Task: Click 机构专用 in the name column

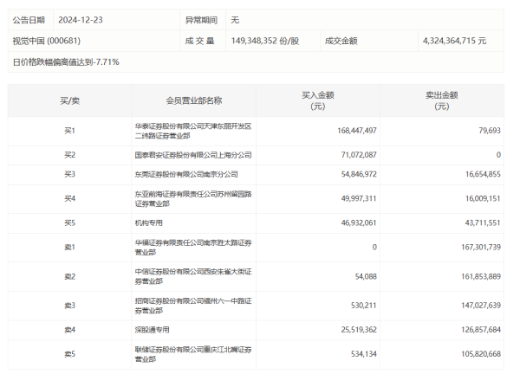Action: (148, 223)
